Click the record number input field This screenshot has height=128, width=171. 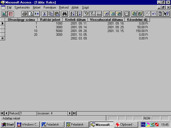(28, 113)
